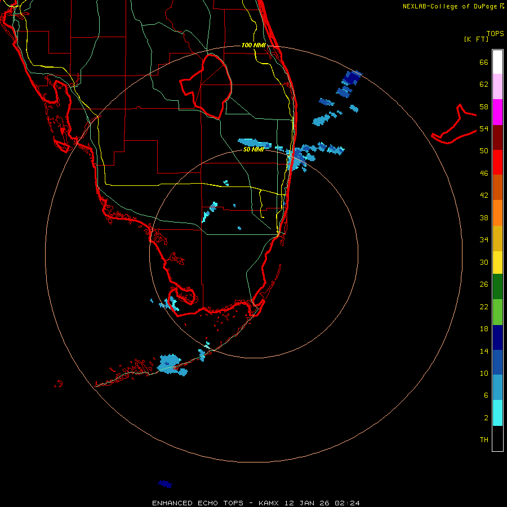
Task: Click the navy echo on the northeast 100 NMI ring
Action: pyautogui.click(x=352, y=78)
